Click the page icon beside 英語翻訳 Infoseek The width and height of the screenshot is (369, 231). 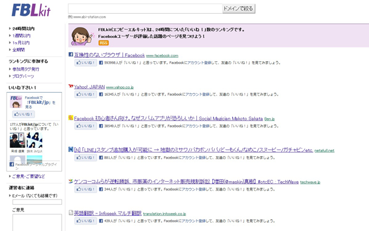pos(71,213)
